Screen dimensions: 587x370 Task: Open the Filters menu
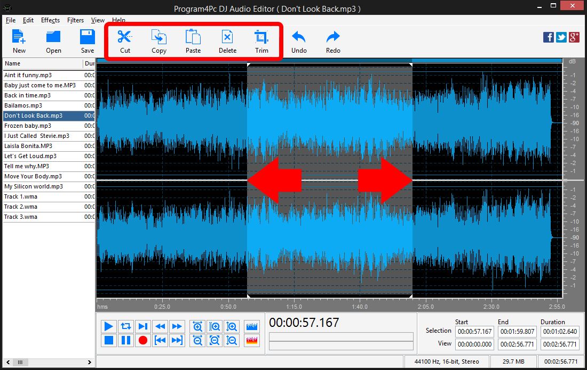coord(75,20)
